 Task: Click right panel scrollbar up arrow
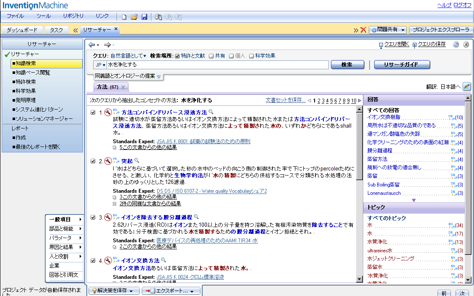468,98
